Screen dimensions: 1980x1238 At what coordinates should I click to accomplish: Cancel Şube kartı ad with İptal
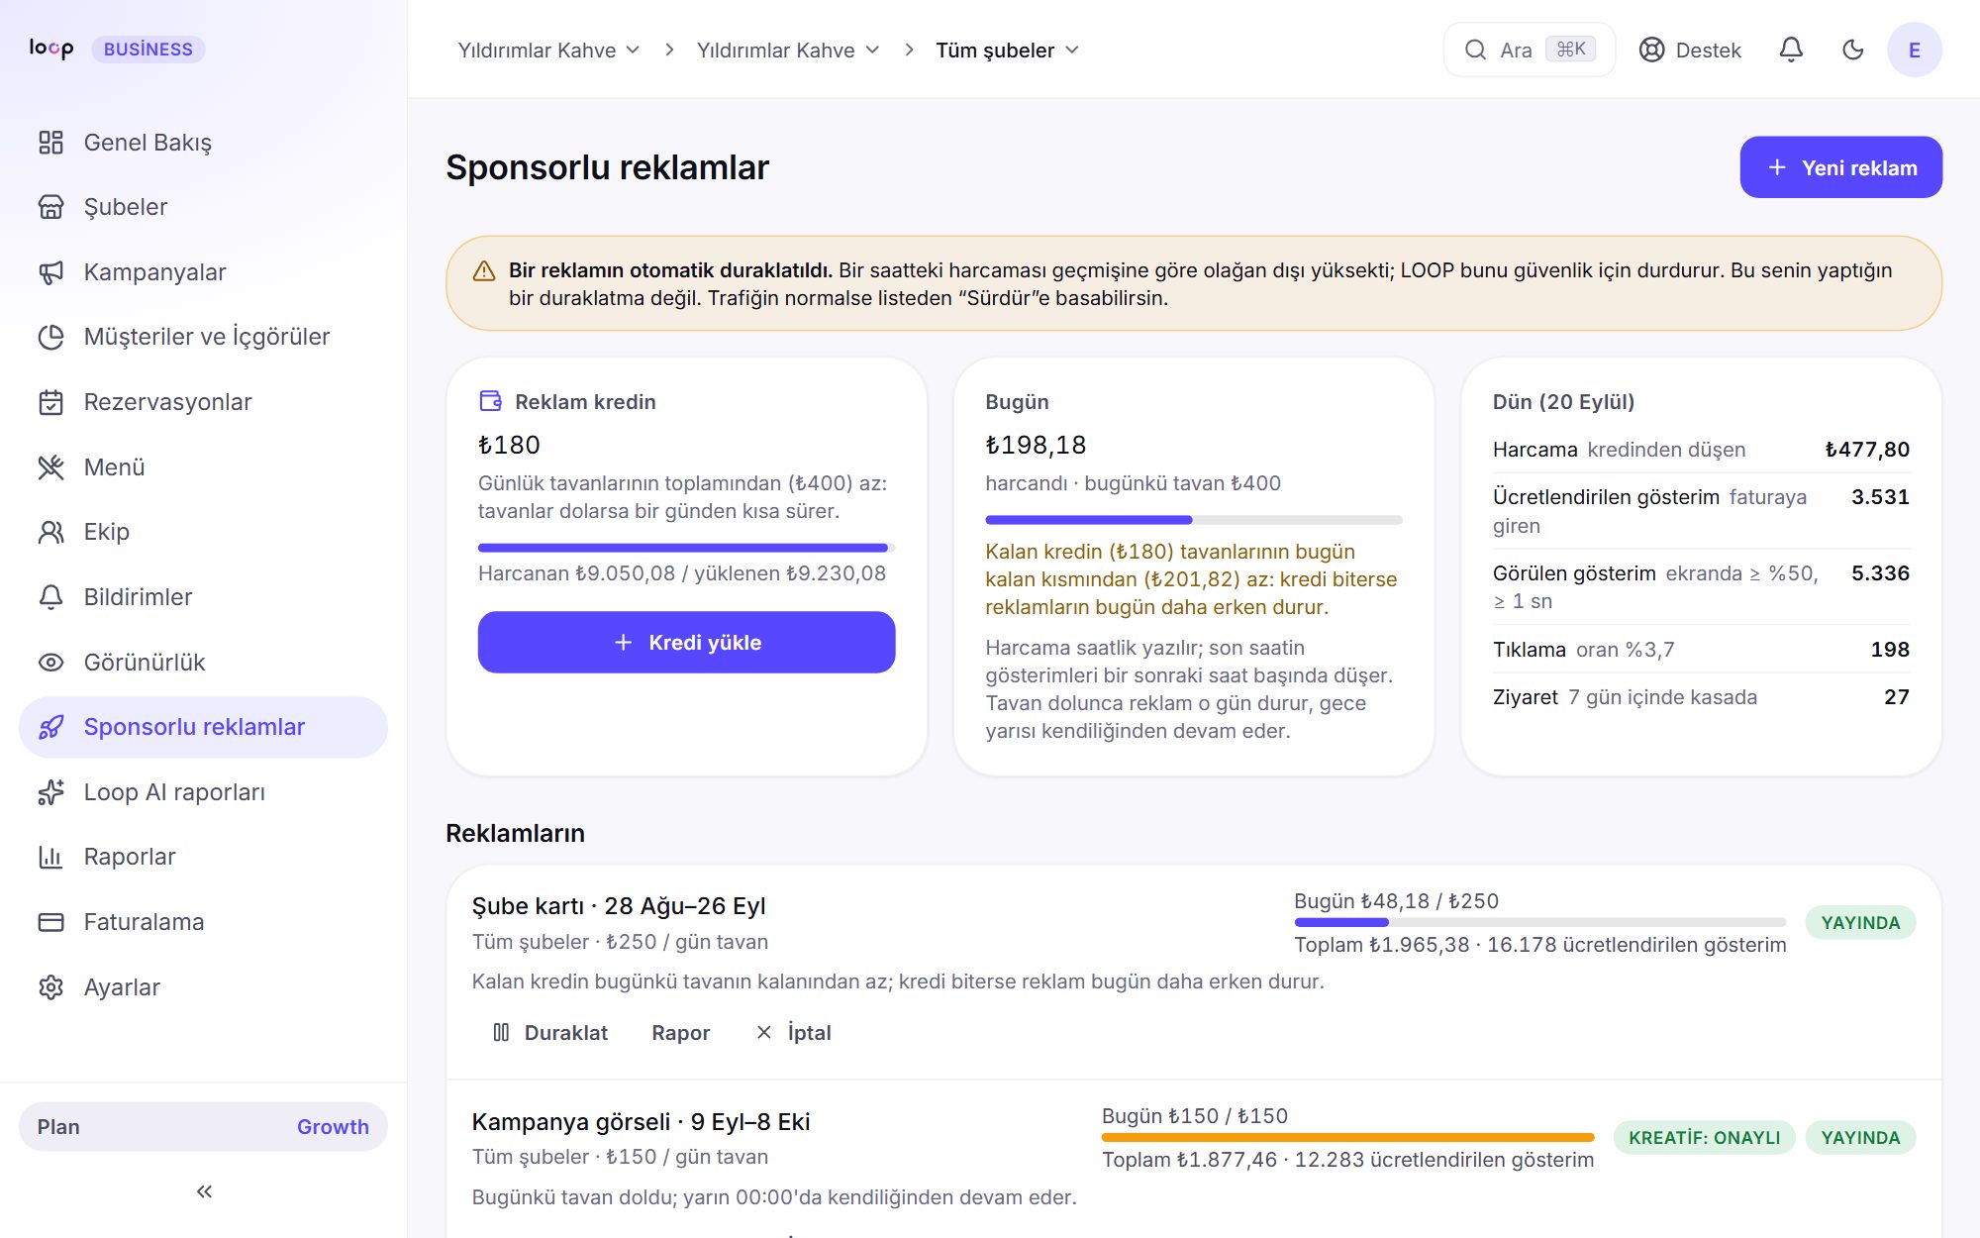tap(793, 1032)
